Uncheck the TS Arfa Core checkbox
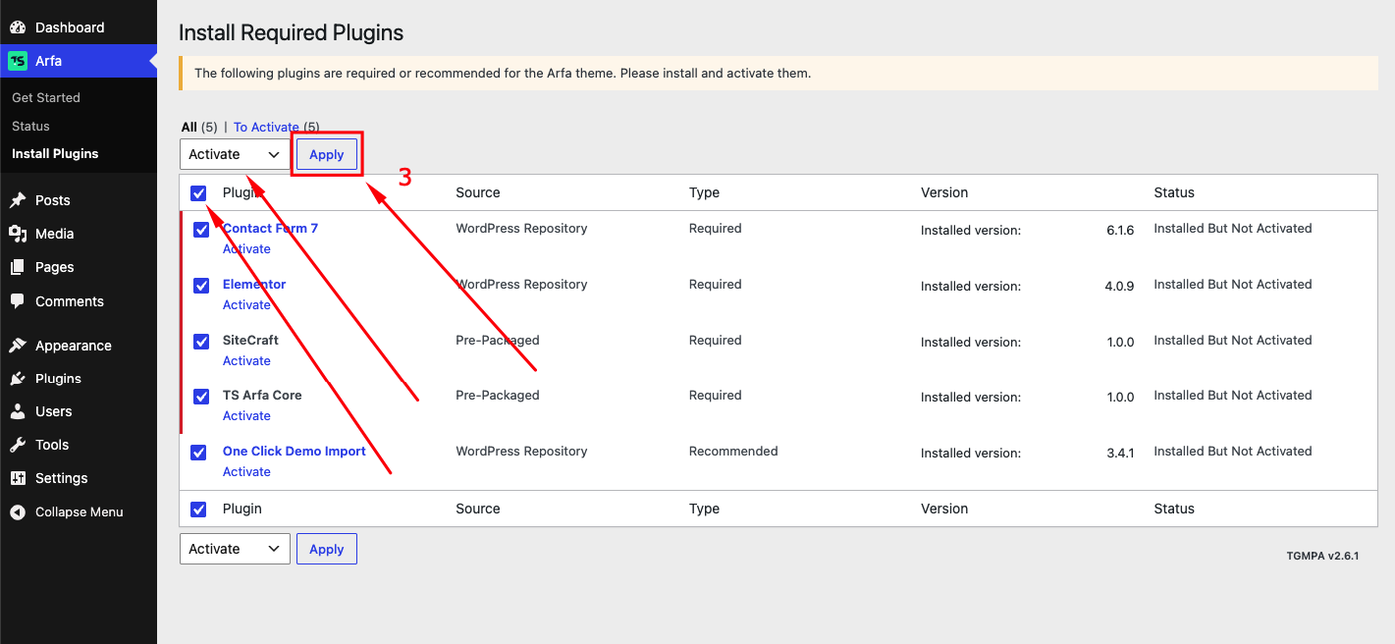The height and width of the screenshot is (644, 1395). pyautogui.click(x=201, y=397)
